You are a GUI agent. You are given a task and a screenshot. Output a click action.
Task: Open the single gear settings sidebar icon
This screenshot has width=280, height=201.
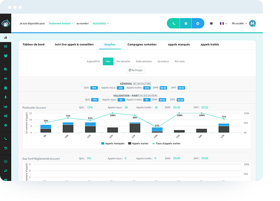tap(6, 125)
